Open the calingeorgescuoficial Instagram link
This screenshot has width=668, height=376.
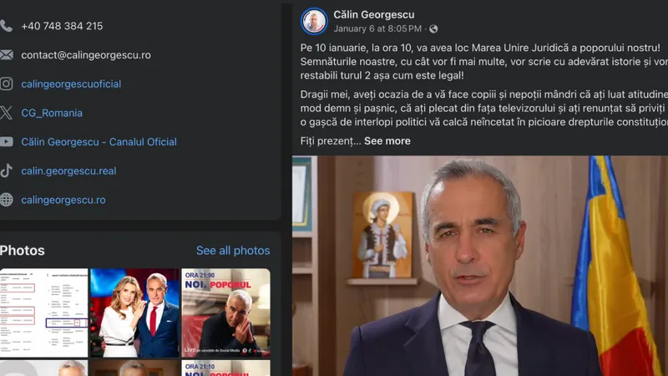coord(71,84)
